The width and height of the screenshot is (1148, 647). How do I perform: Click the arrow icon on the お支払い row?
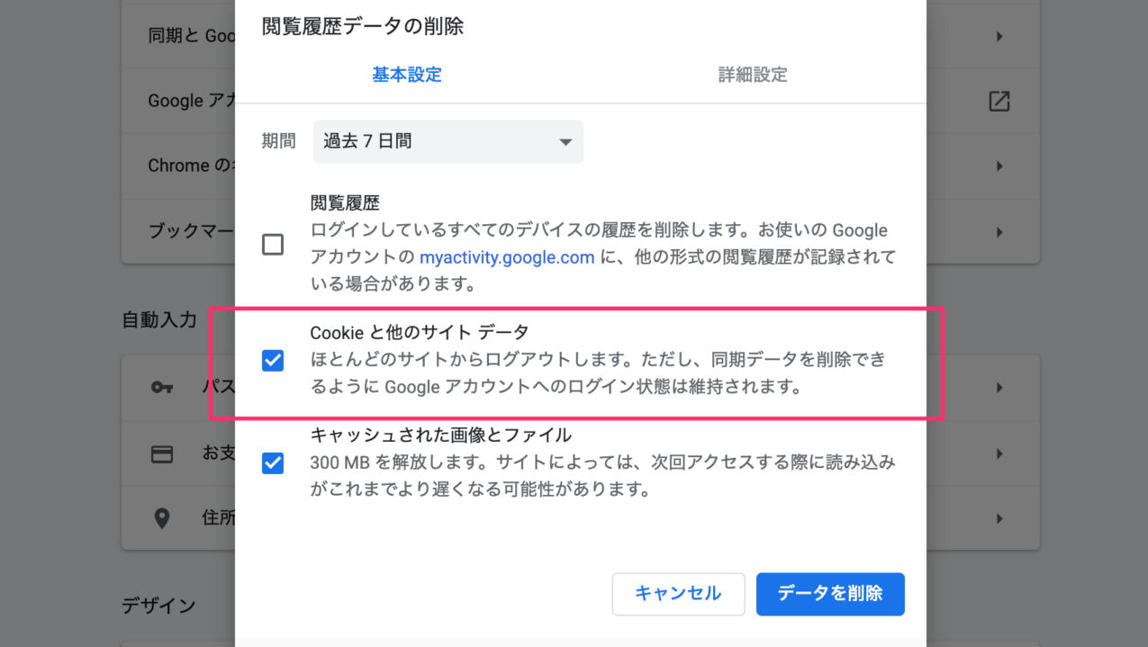pos(999,453)
